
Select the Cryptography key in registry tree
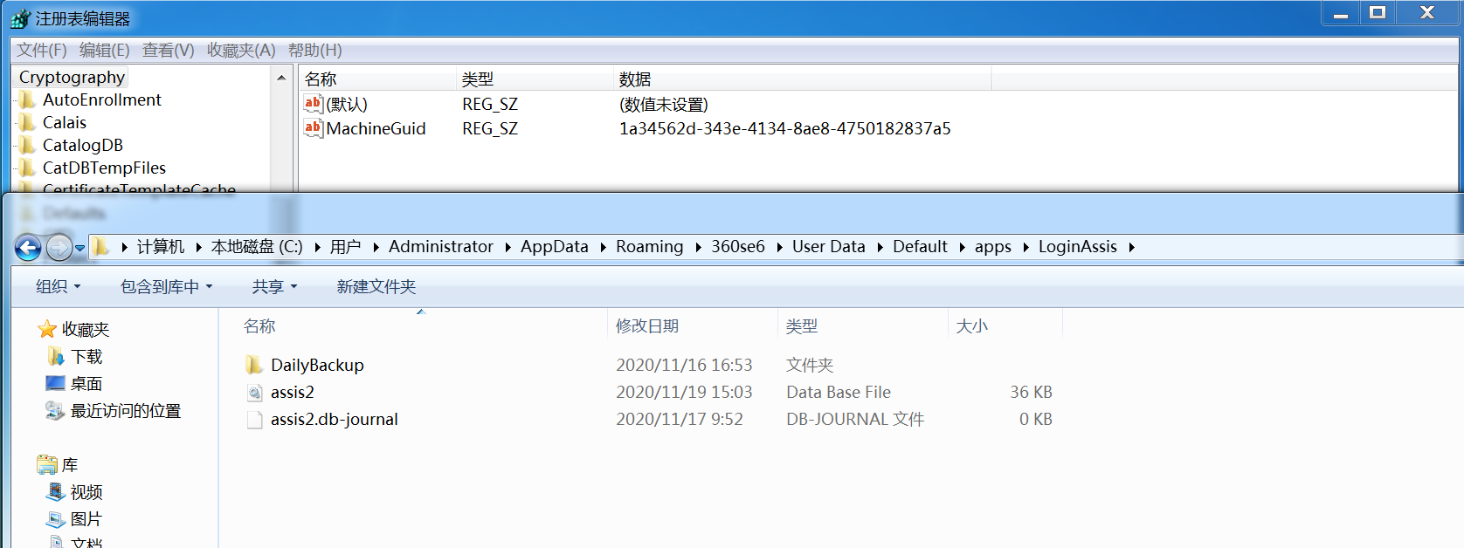pyautogui.click(x=72, y=78)
